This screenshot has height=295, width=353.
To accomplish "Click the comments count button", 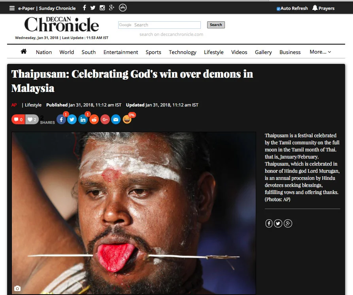I will (18, 119).
